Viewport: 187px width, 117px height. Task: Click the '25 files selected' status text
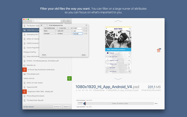click(x=29, y=107)
